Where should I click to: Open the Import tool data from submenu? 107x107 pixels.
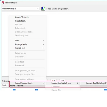63,83
